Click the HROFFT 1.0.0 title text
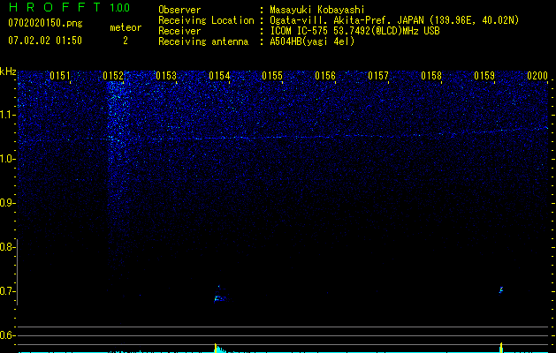The image size is (556, 353). pyautogui.click(x=69, y=7)
